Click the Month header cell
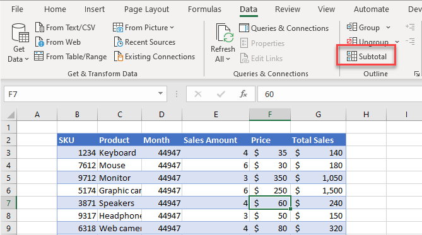The image size is (422, 235). 161,140
